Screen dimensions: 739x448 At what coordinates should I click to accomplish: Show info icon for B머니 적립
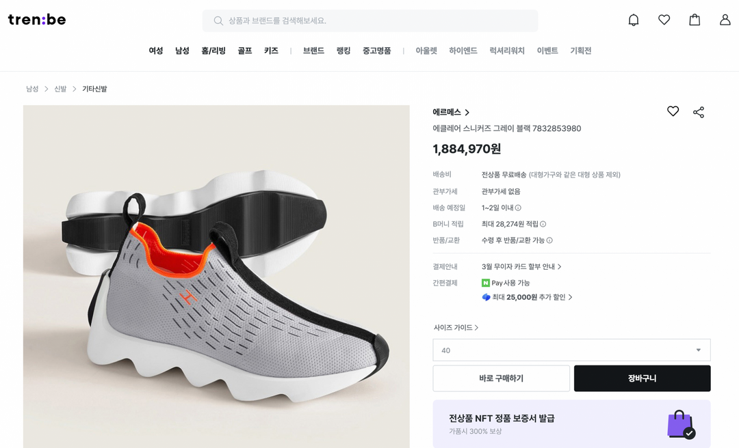(x=543, y=224)
